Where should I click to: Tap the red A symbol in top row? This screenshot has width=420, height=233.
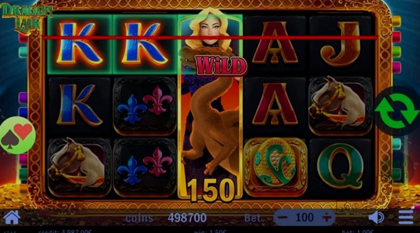(x=275, y=43)
